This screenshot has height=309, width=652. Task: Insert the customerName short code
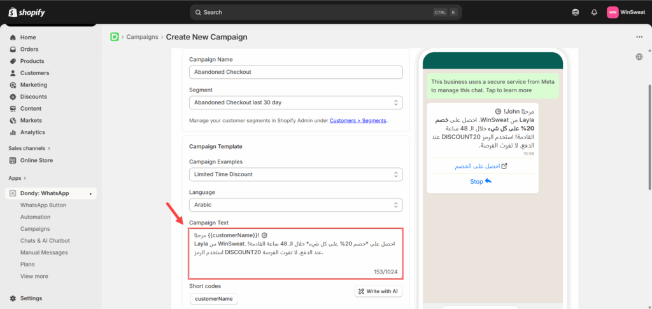point(214,298)
